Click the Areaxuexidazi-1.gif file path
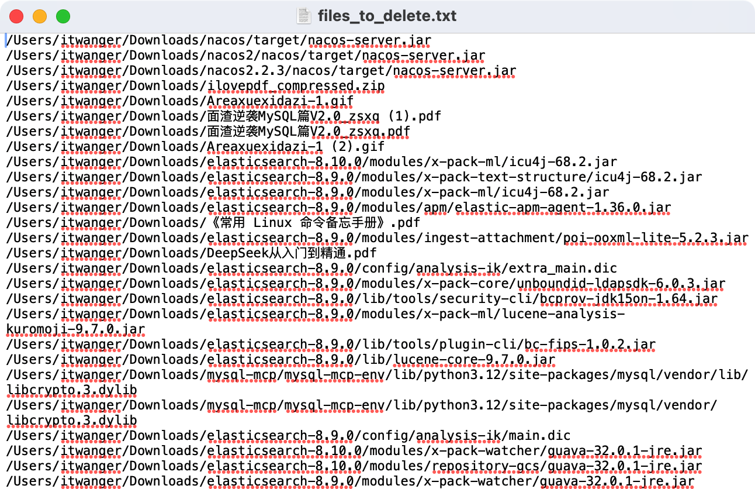Screen dimensions: 755x489 click(280, 101)
